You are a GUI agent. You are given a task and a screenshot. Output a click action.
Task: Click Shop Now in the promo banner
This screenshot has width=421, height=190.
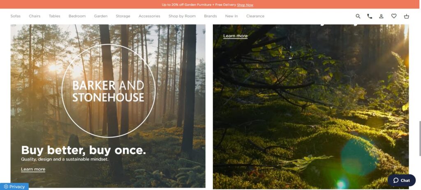point(245,5)
